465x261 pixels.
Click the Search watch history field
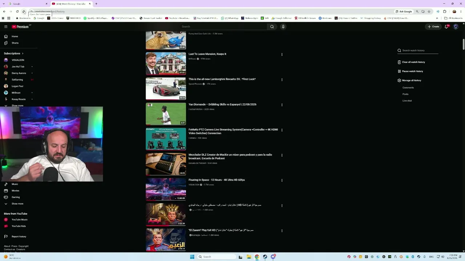click(x=418, y=50)
